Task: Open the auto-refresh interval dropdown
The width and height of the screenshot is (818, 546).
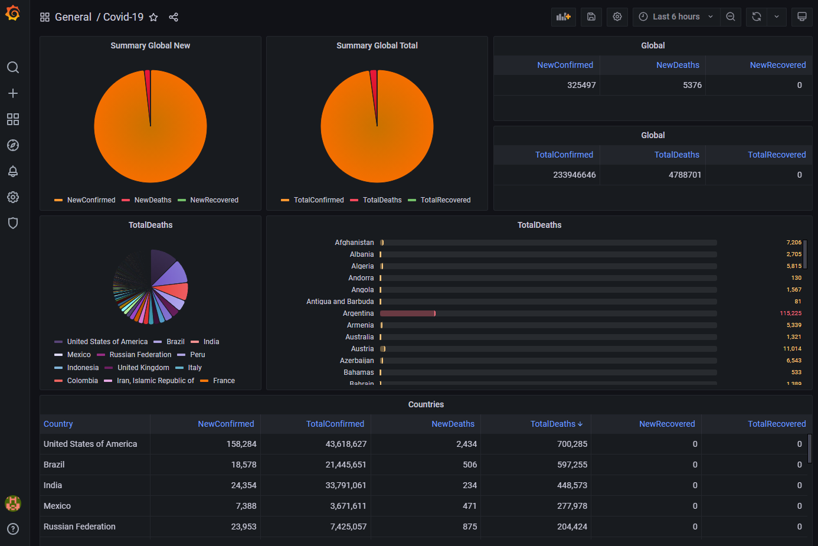Action: [777, 17]
